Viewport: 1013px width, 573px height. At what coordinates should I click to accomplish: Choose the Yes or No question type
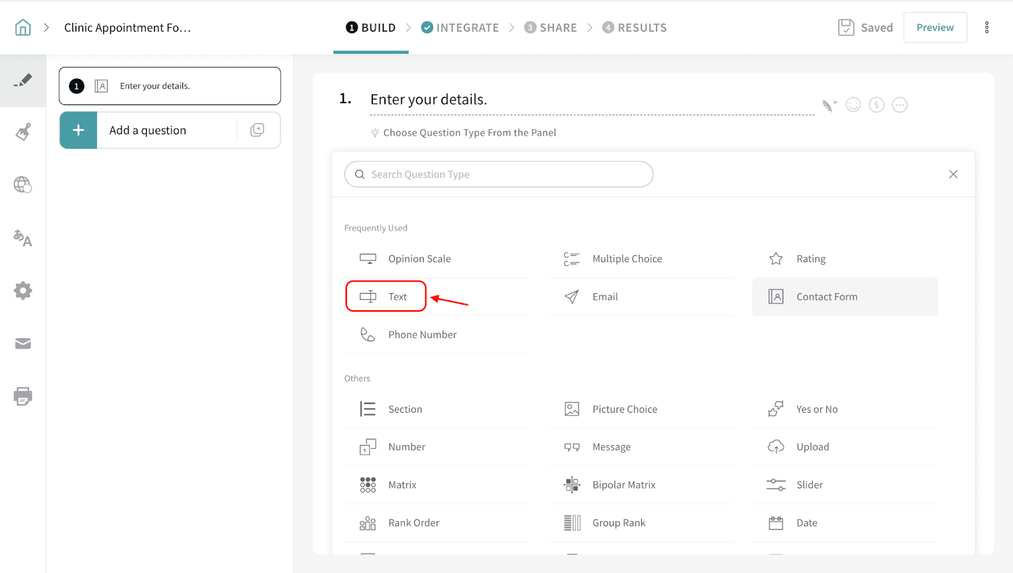point(817,410)
